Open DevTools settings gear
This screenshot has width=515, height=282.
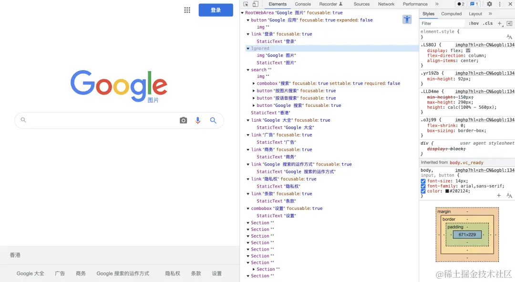click(x=489, y=4)
